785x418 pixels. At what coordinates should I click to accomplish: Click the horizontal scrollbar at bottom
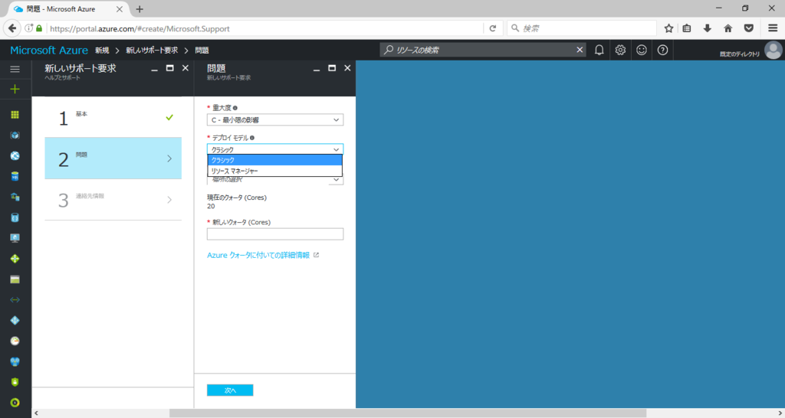click(408, 413)
